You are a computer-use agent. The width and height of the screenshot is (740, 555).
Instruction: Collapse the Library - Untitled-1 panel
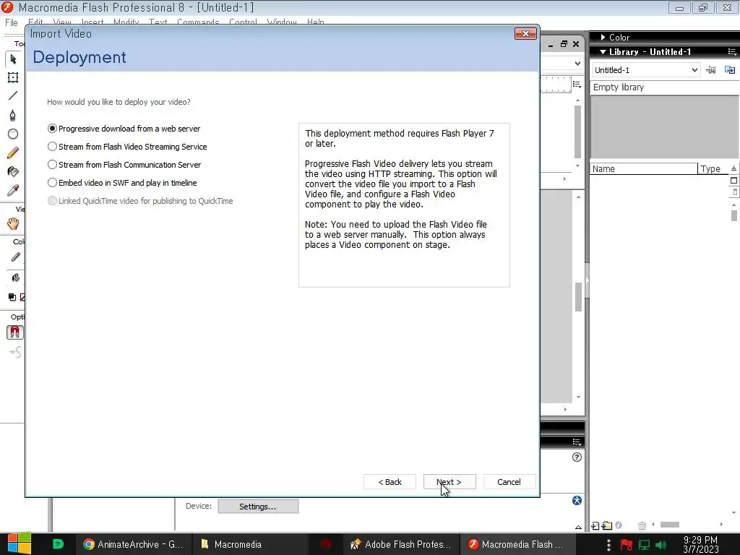pos(603,52)
